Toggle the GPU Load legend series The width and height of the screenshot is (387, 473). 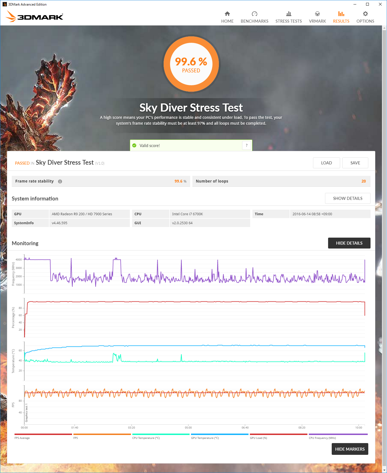point(279,436)
